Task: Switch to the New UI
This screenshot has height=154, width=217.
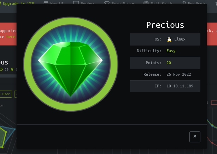Action: click(58, 4)
